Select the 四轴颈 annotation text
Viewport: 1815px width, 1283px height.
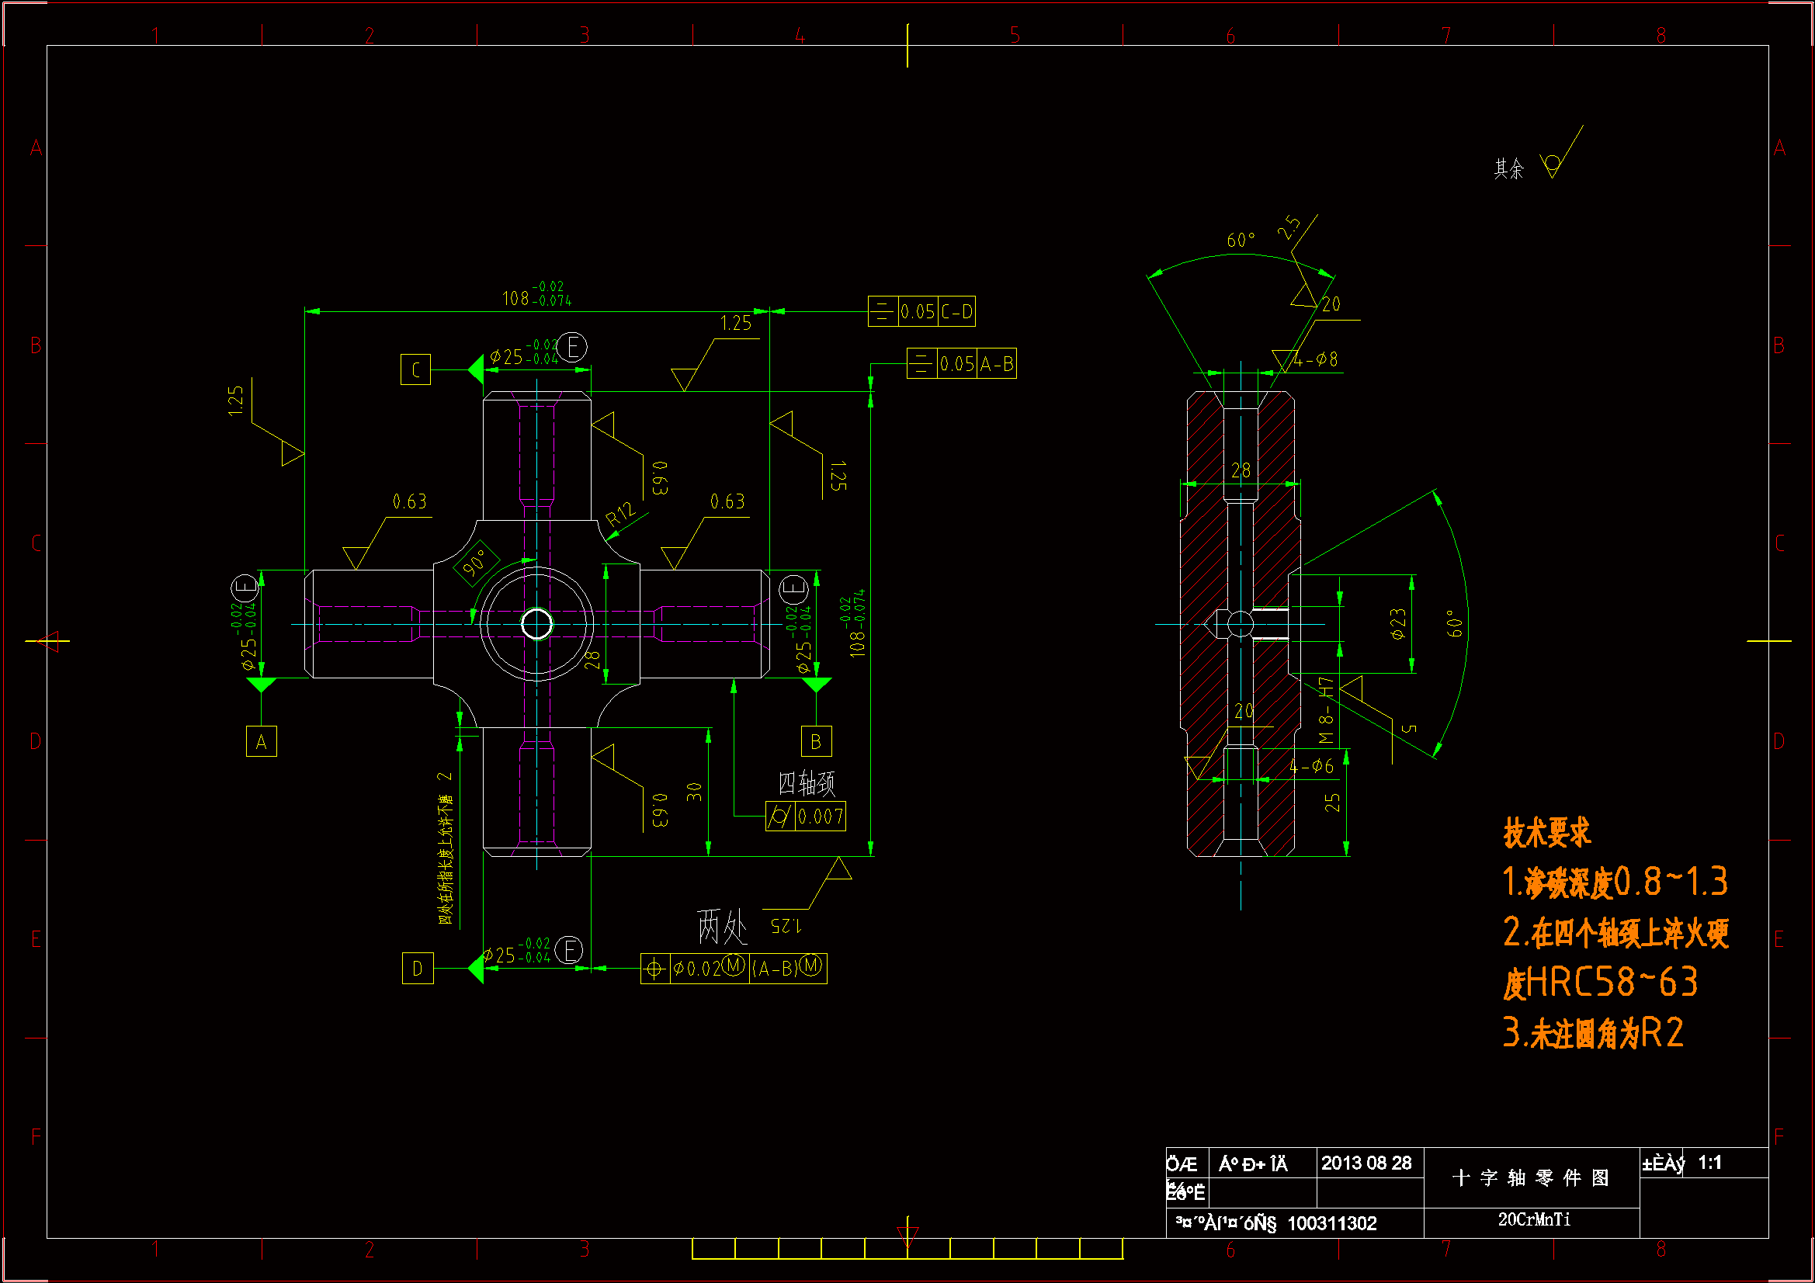click(x=807, y=783)
